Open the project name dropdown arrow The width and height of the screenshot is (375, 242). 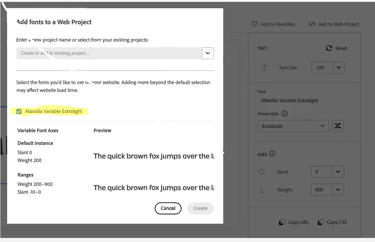pyautogui.click(x=208, y=53)
